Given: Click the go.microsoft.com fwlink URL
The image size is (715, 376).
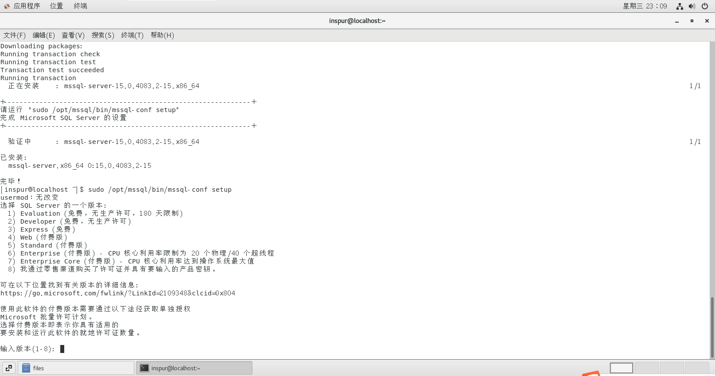Looking at the screenshot, I should click(118, 293).
